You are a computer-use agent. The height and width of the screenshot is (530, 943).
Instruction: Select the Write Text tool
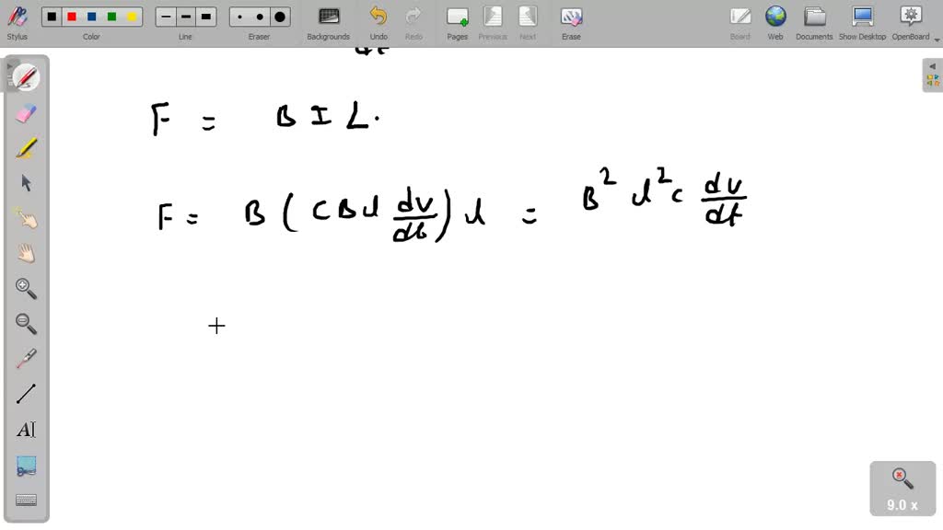point(25,429)
